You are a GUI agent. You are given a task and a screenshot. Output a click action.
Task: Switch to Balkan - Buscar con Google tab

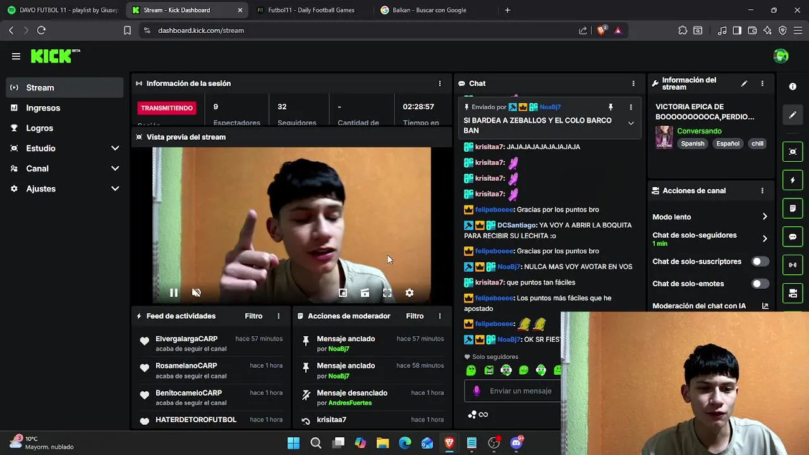pos(430,10)
